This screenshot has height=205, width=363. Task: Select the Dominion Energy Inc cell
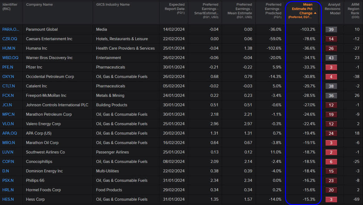pos(45,171)
